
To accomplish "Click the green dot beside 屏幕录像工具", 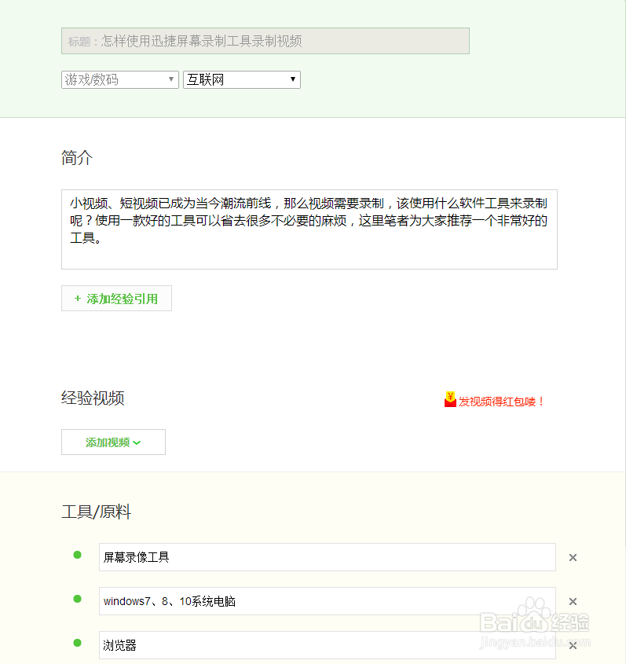I will 77,556.
